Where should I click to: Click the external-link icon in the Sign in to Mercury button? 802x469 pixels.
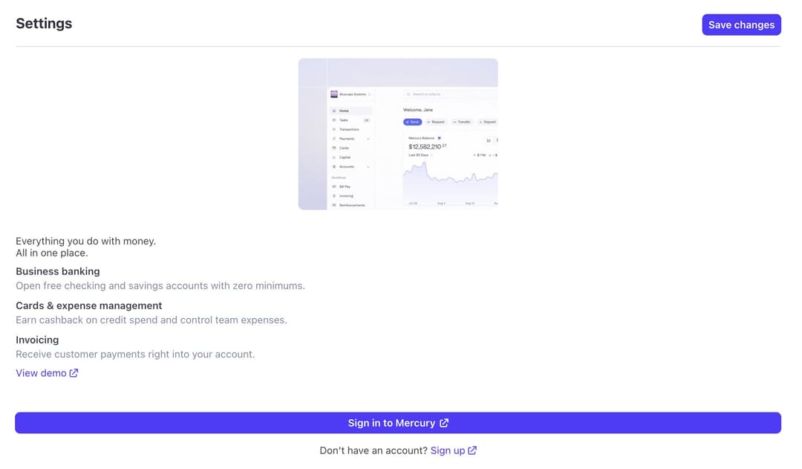[x=444, y=423]
